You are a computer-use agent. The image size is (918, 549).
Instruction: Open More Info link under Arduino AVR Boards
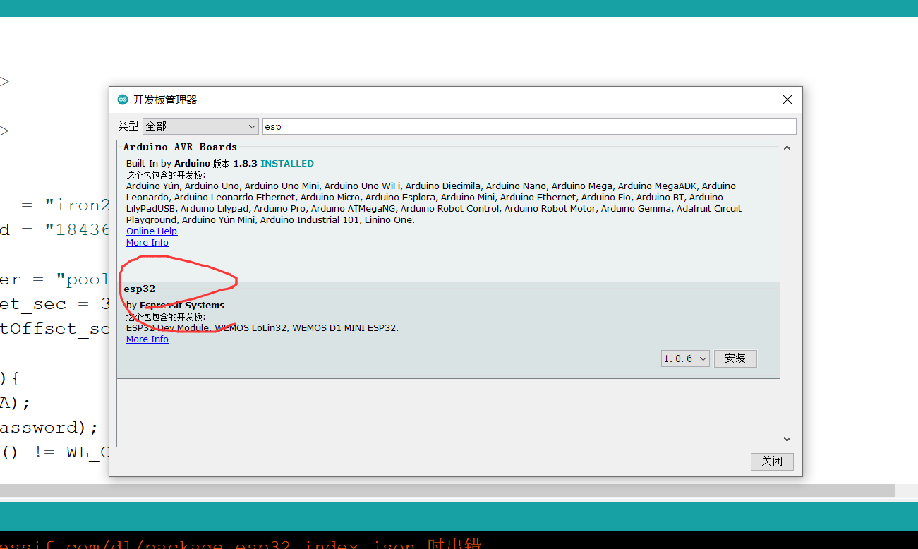point(147,242)
